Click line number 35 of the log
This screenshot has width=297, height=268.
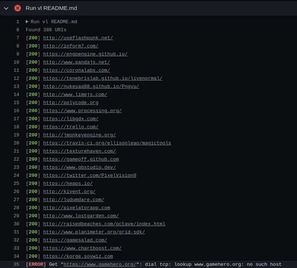click(16, 264)
